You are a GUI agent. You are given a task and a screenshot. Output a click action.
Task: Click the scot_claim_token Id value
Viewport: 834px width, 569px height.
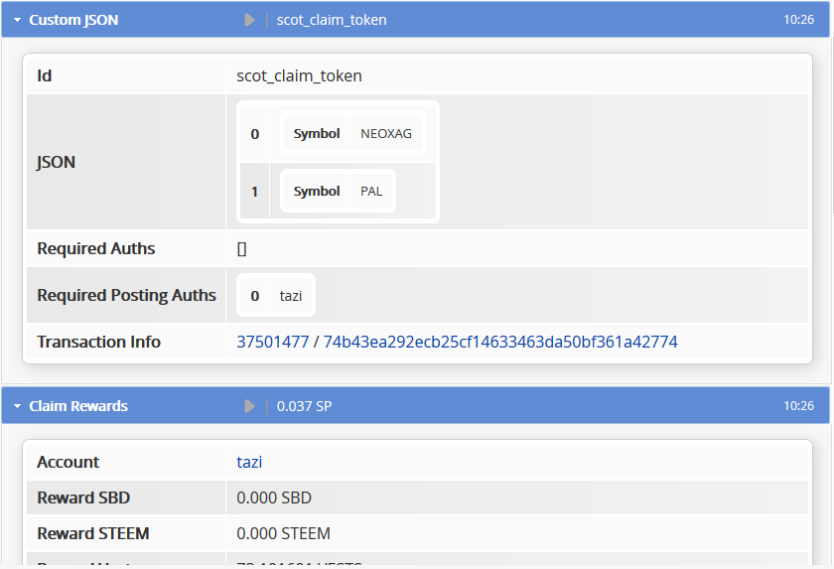[299, 75]
